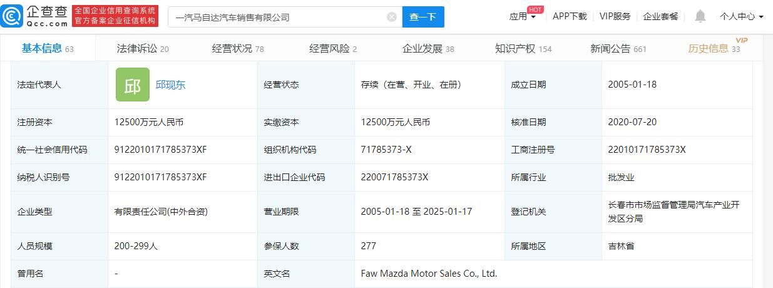Switch to the 基本信息 tab
Screen dimensions: 773x288
pyautogui.click(x=48, y=48)
